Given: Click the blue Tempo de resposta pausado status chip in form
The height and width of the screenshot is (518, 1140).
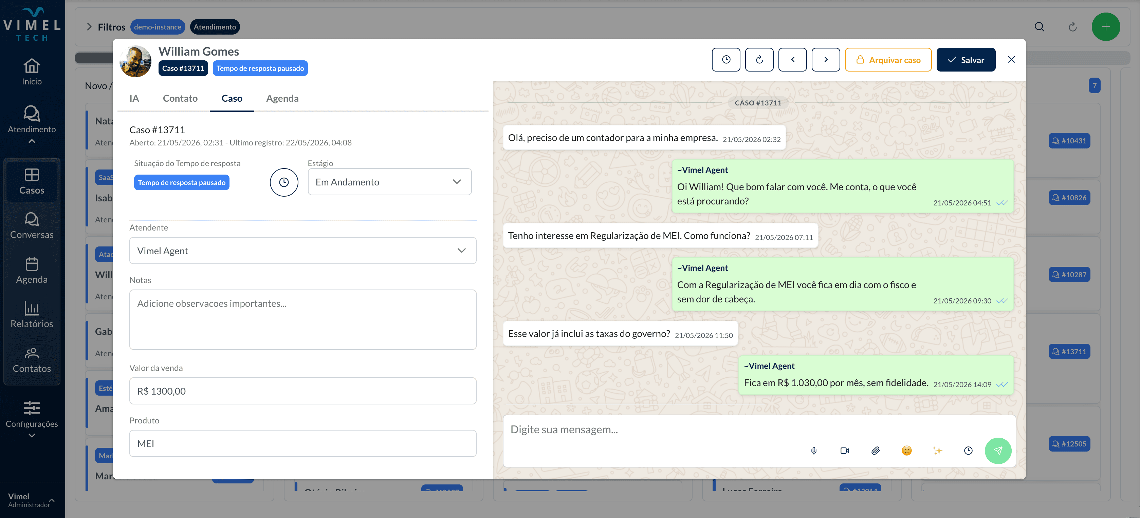Looking at the screenshot, I should coord(181,182).
